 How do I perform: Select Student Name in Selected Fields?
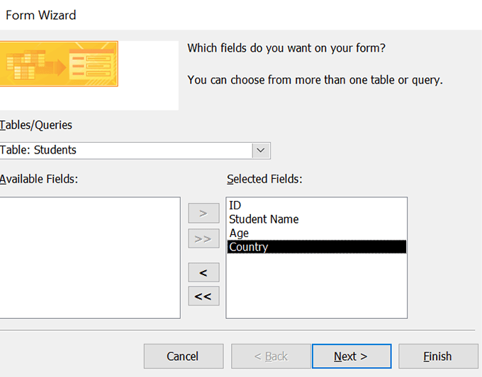pyautogui.click(x=264, y=219)
